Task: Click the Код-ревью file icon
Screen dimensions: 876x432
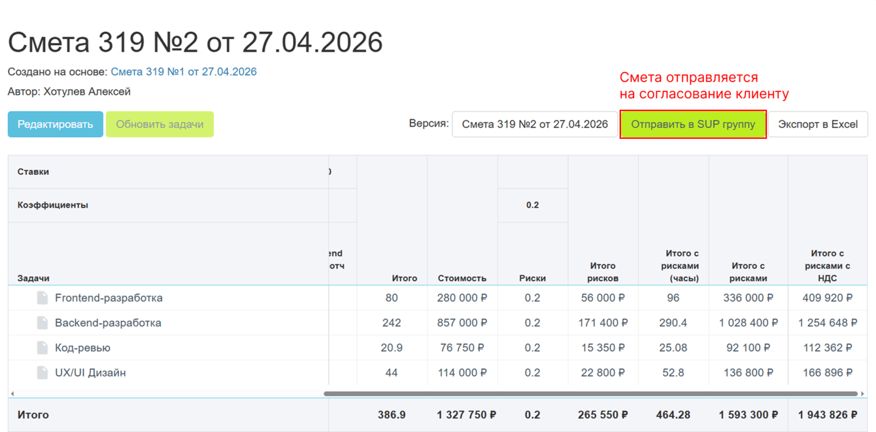Action: 42,348
